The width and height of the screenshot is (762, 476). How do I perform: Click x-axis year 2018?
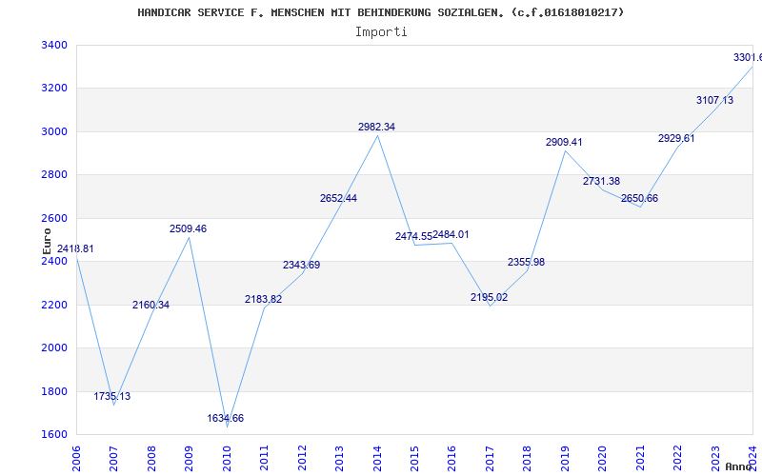tap(528, 458)
